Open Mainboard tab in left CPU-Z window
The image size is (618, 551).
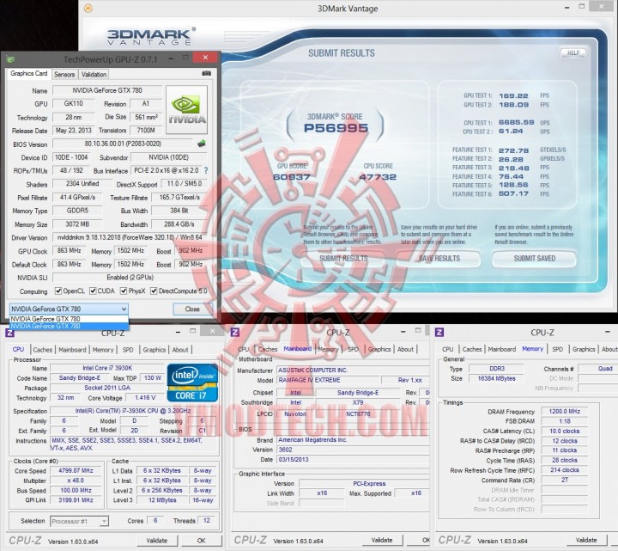(x=72, y=350)
